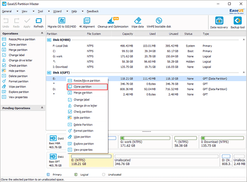Choose Change drive letter in Operations sidebar

[x=21, y=60]
